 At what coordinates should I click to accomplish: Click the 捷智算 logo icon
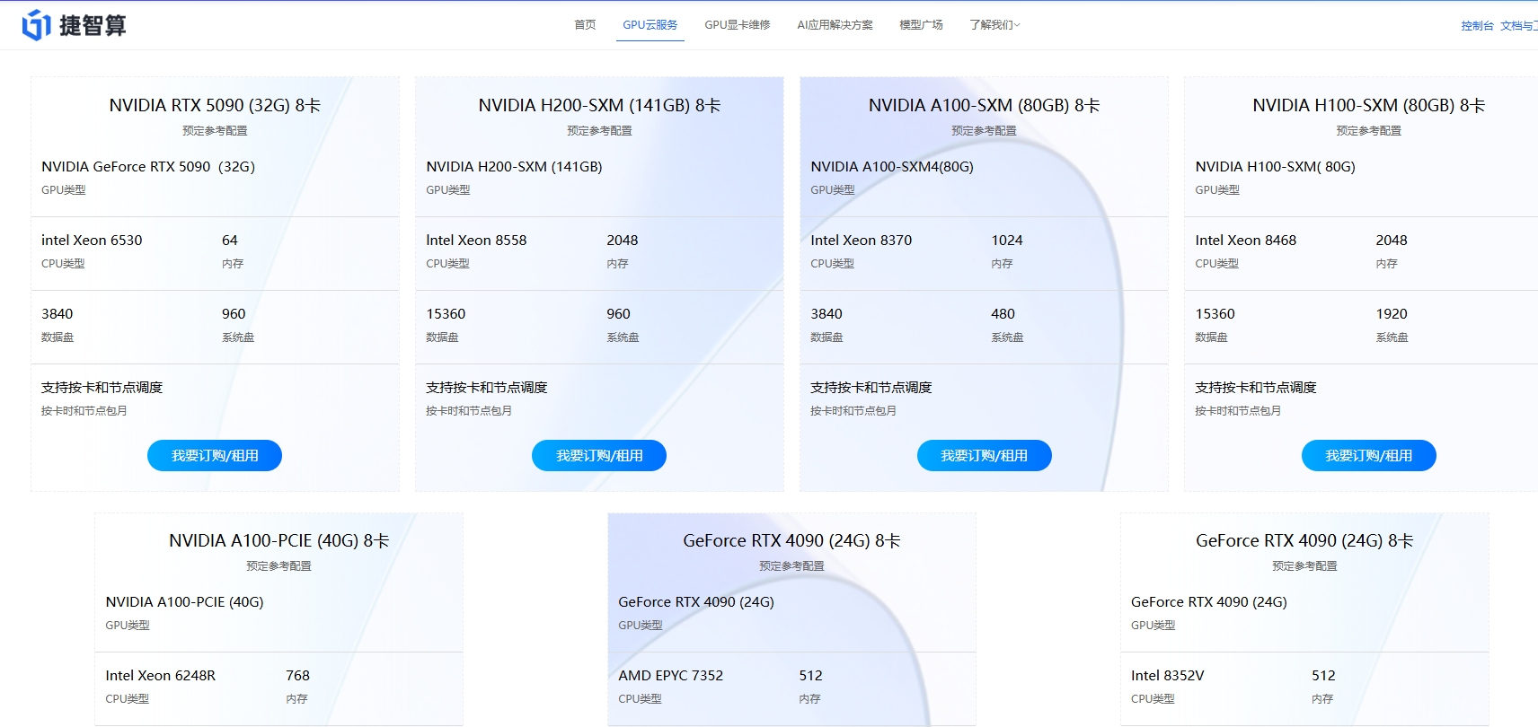[36, 25]
